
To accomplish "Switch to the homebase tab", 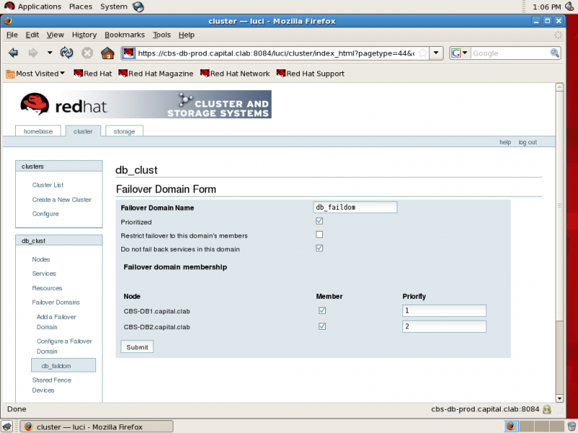I will (x=38, y=131).
